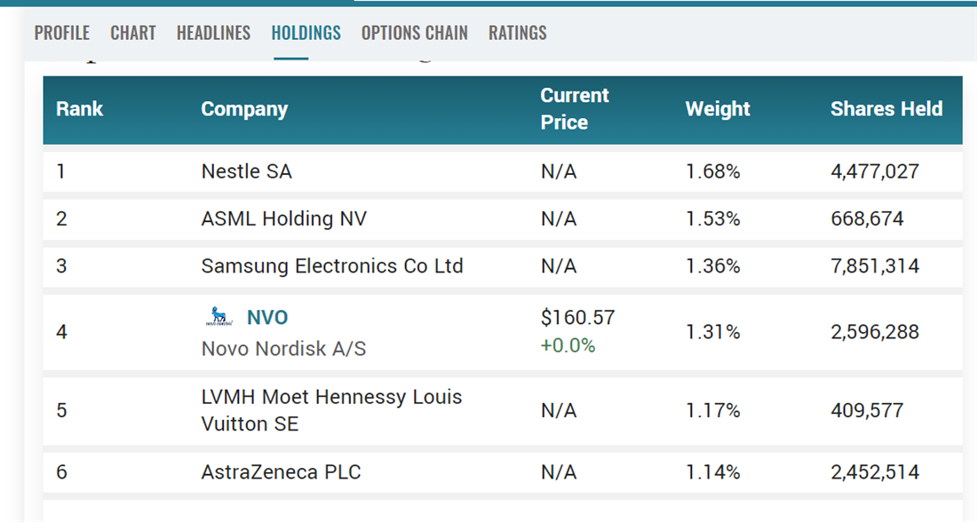Select the Nestle SA company name
977x522 pixels.
tap(247, 171)
